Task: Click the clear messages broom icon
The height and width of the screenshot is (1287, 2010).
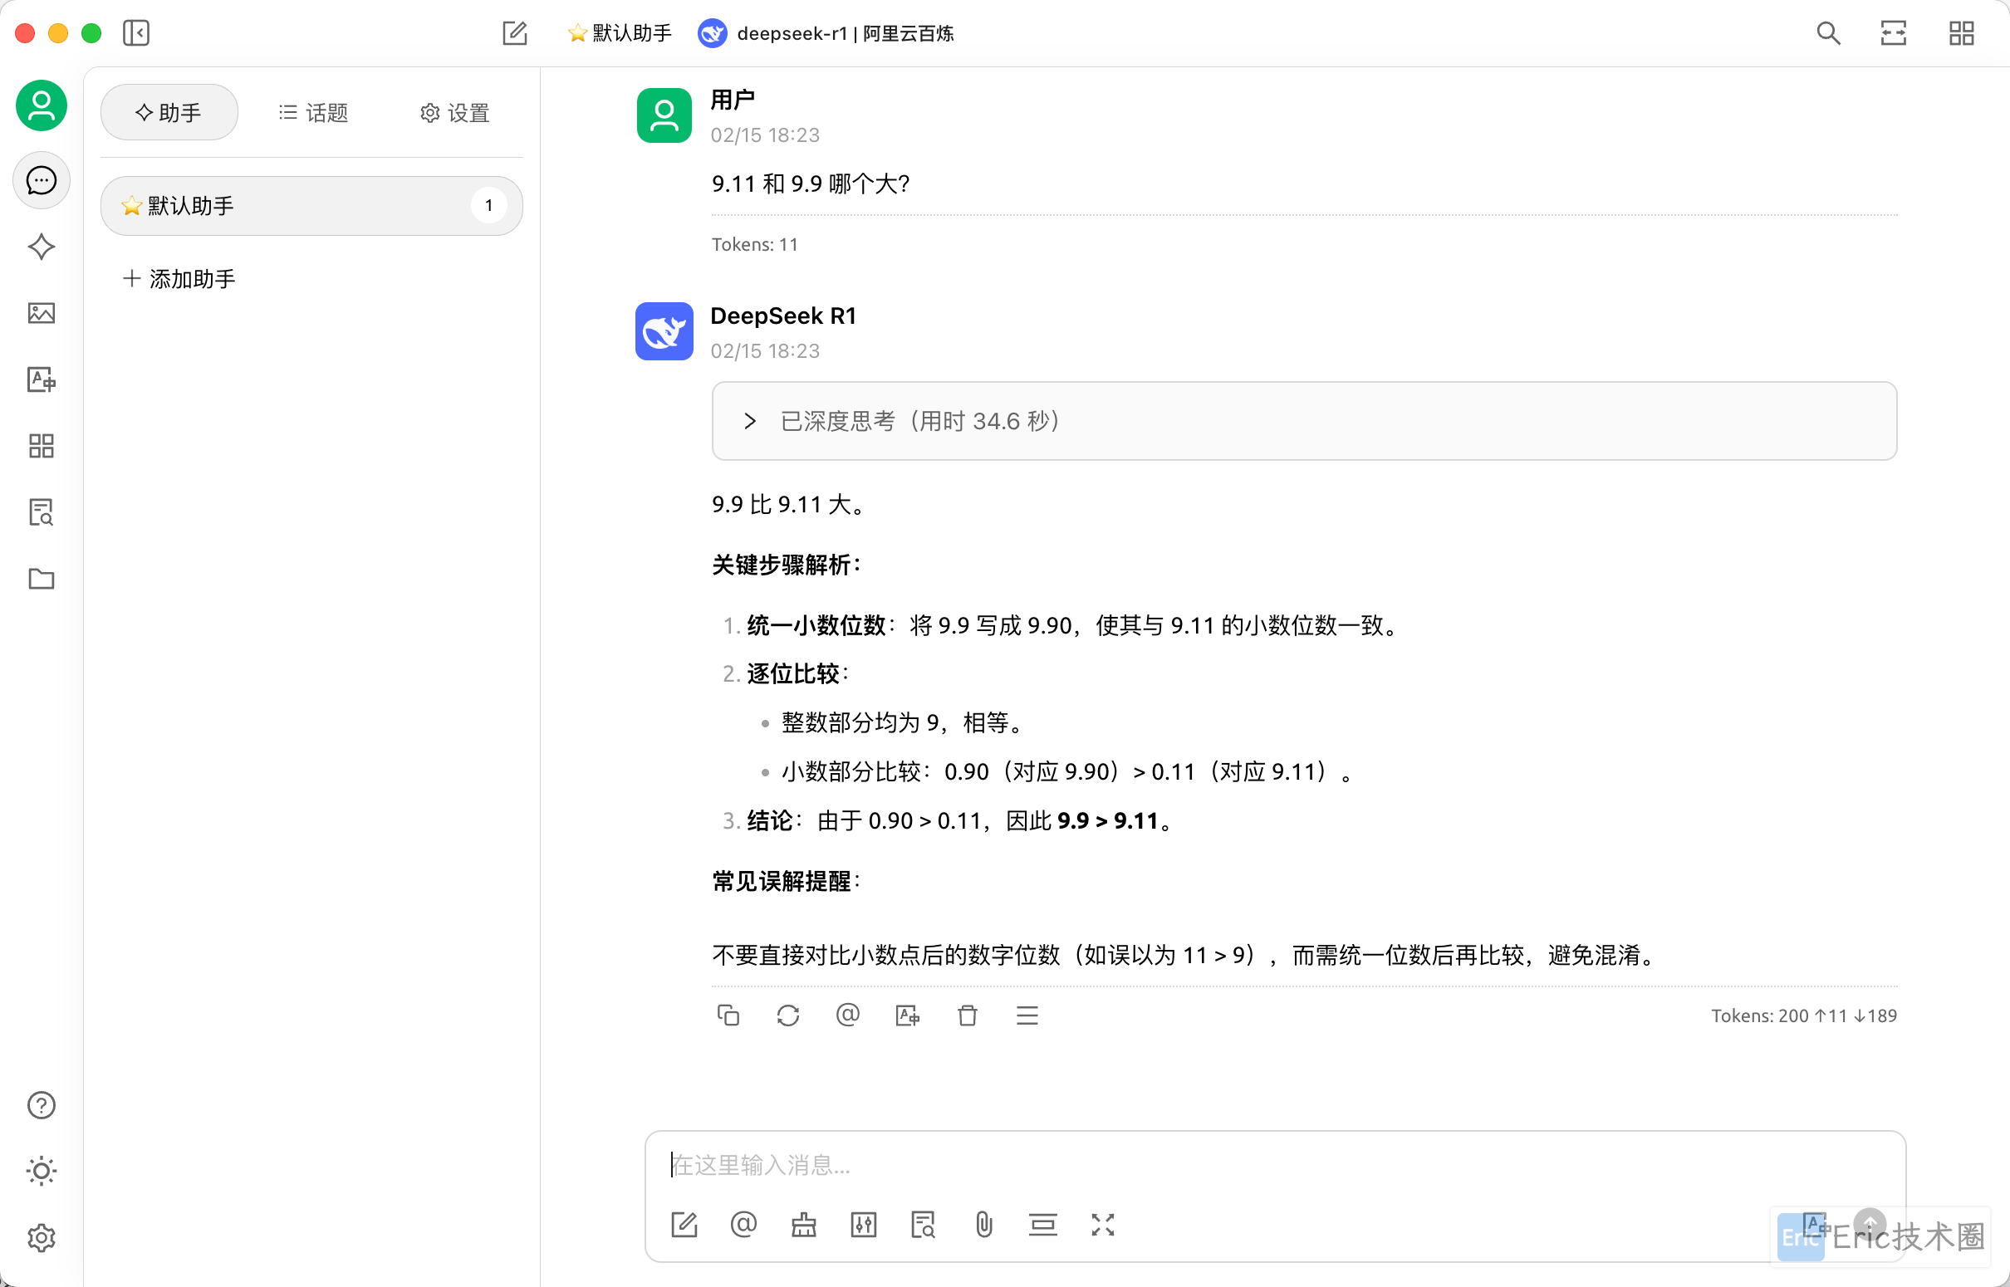Action: pos(804,1226)
